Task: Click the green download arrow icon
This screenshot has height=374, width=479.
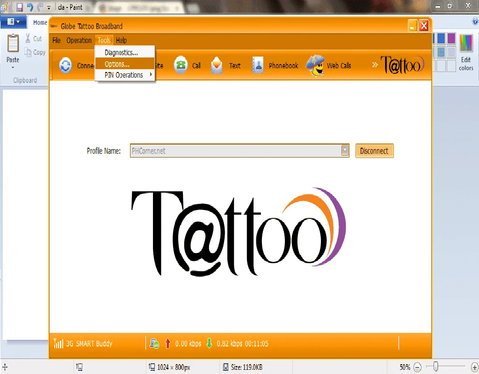Action: click(x=209, y=344)
